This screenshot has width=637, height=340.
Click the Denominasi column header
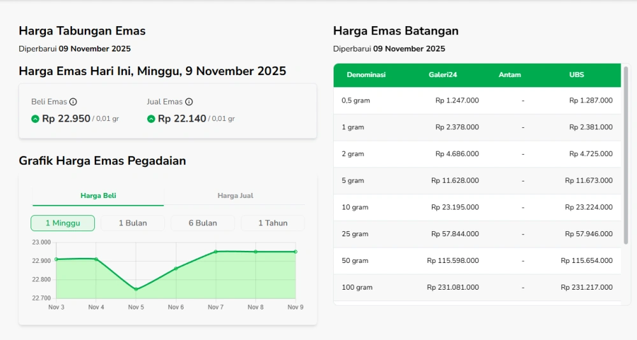point(366,74)
